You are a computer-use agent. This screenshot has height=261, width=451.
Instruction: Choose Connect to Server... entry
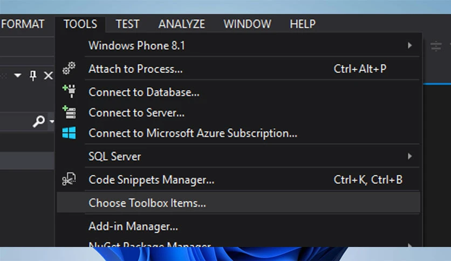coord(238,112)
